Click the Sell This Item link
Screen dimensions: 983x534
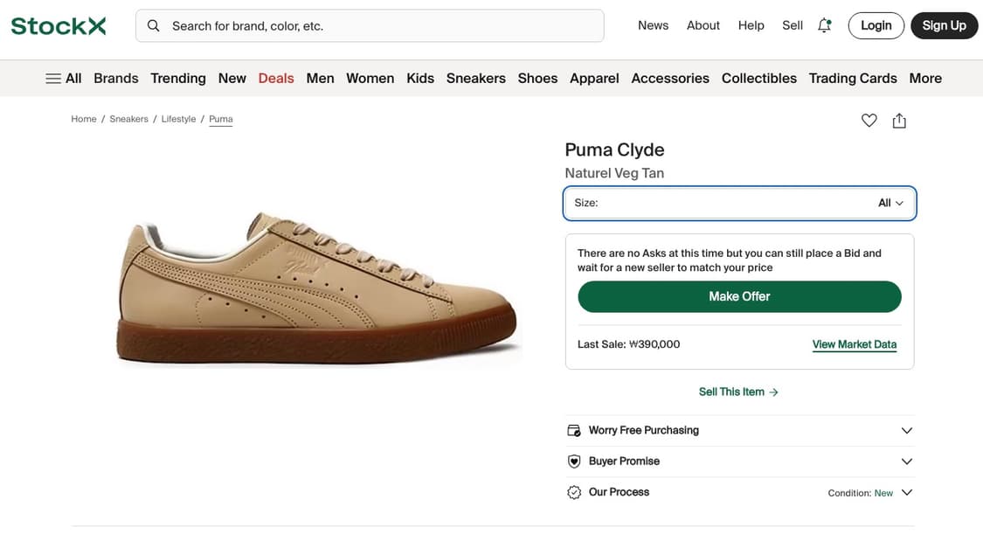point(738,392)
